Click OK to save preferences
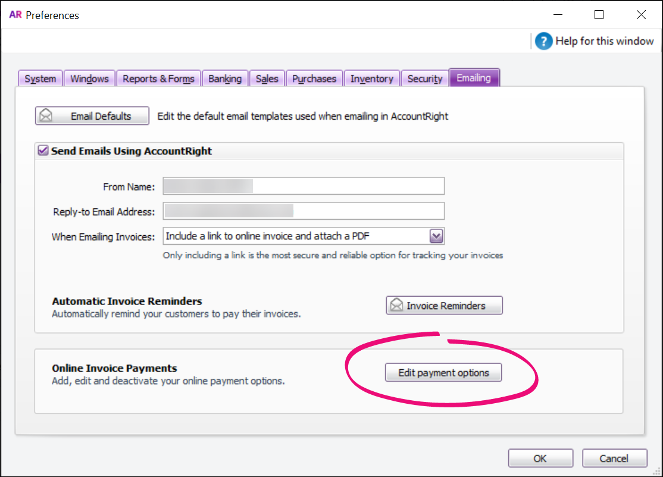663x477 pixels. click(x=540, y=458)
